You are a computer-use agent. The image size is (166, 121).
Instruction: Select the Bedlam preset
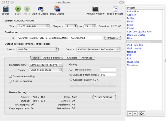pos(144,18)
